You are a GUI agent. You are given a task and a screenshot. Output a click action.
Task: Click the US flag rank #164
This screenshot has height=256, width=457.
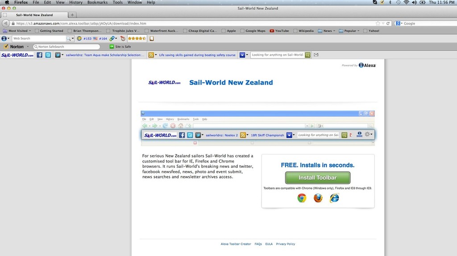point(100,38)
